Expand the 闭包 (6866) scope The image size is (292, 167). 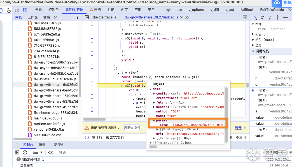(253, 40)
